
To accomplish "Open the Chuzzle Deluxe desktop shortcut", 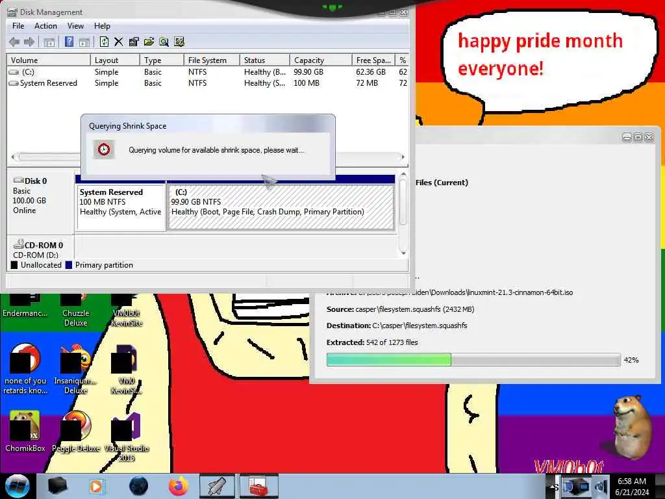I will point(75,310).
